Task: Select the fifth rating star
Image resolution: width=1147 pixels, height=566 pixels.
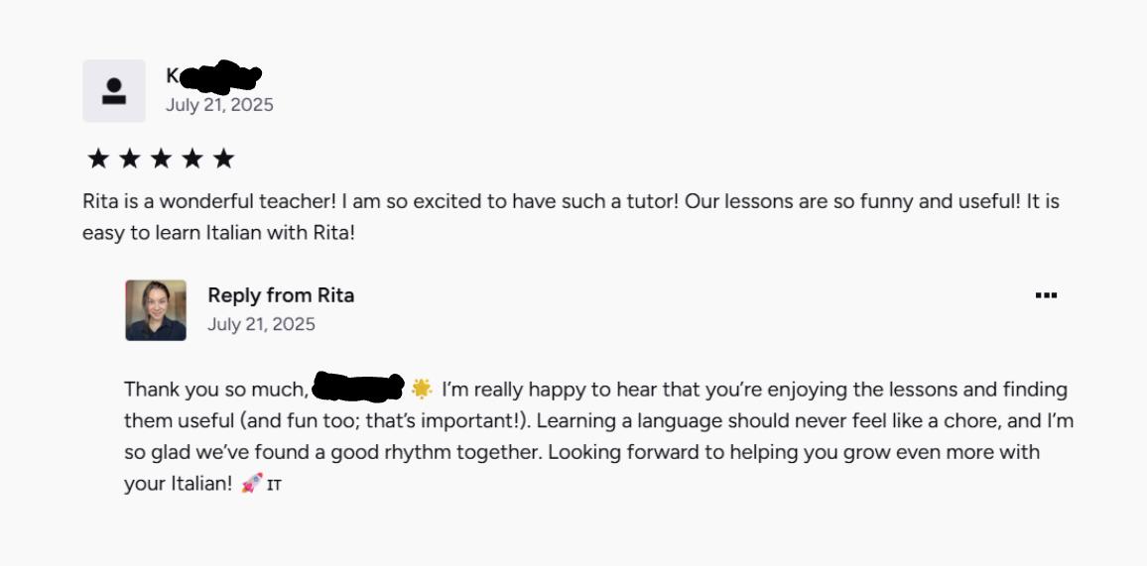Action: click(224, 159)
